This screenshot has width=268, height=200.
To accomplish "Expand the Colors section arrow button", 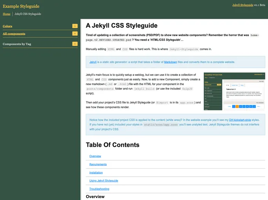I will [x=75, y=26].
